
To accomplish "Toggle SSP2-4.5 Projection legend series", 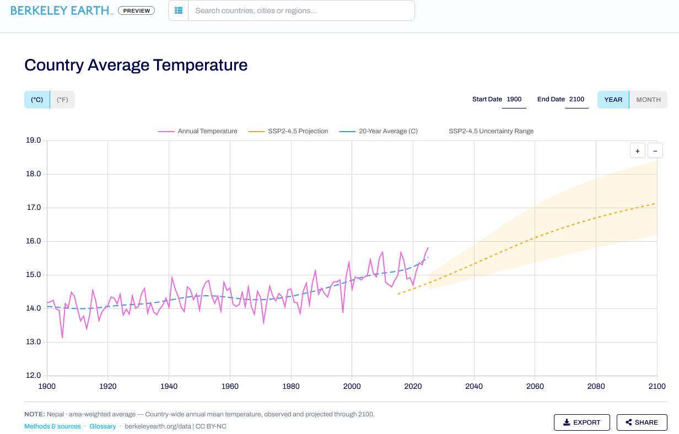I will click(288, 131).
